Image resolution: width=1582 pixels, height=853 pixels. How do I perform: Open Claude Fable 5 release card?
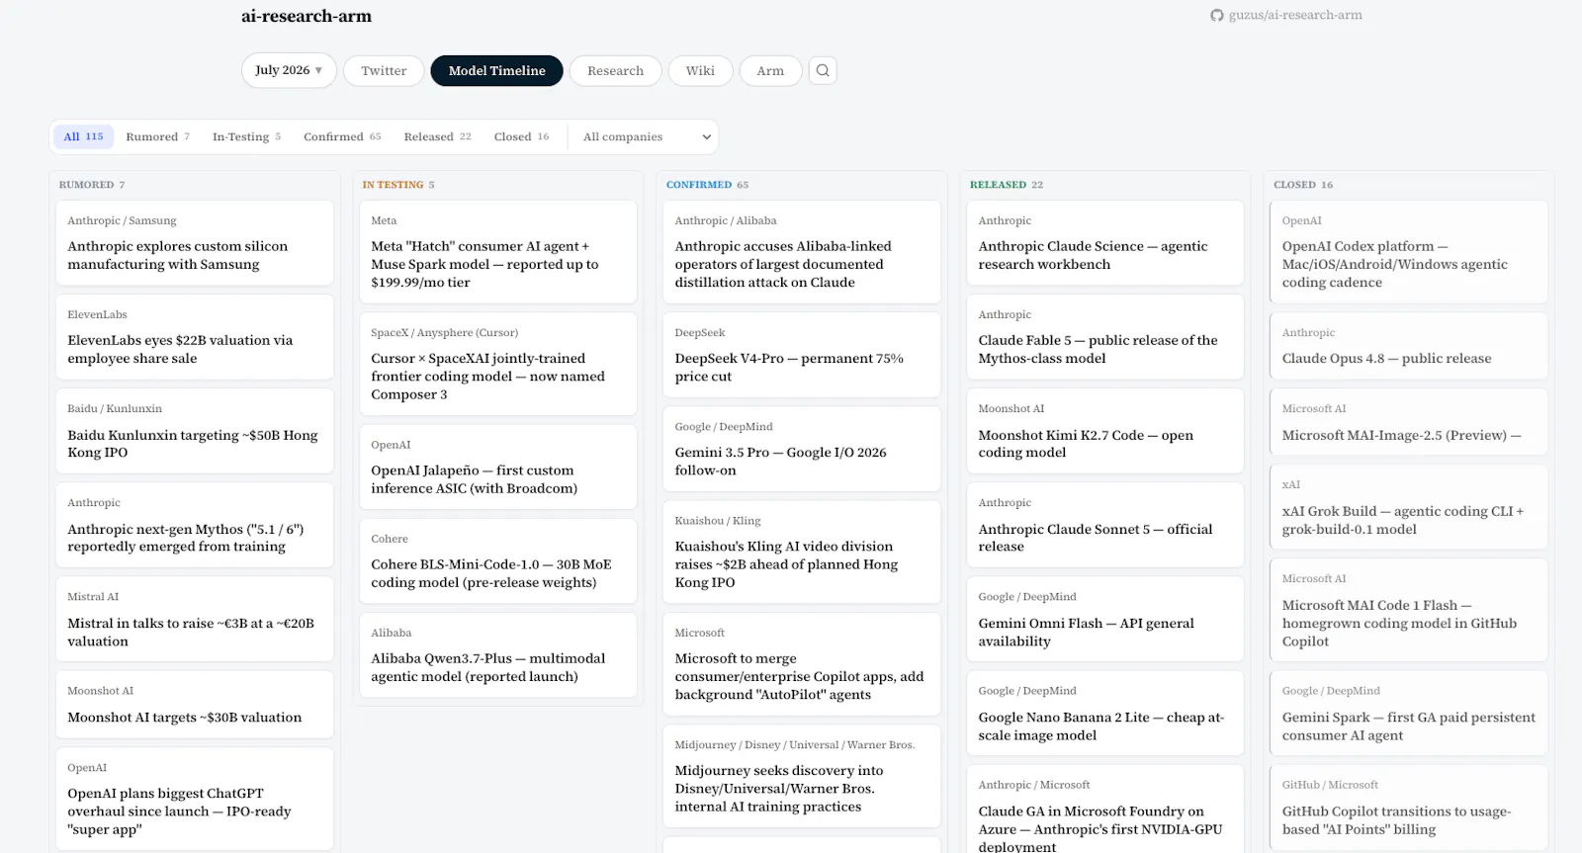(1105, 337)
